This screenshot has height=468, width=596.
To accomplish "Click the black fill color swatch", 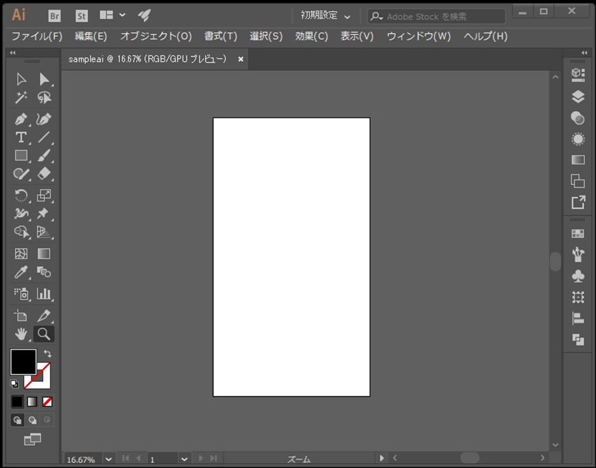I will (22, 361).
